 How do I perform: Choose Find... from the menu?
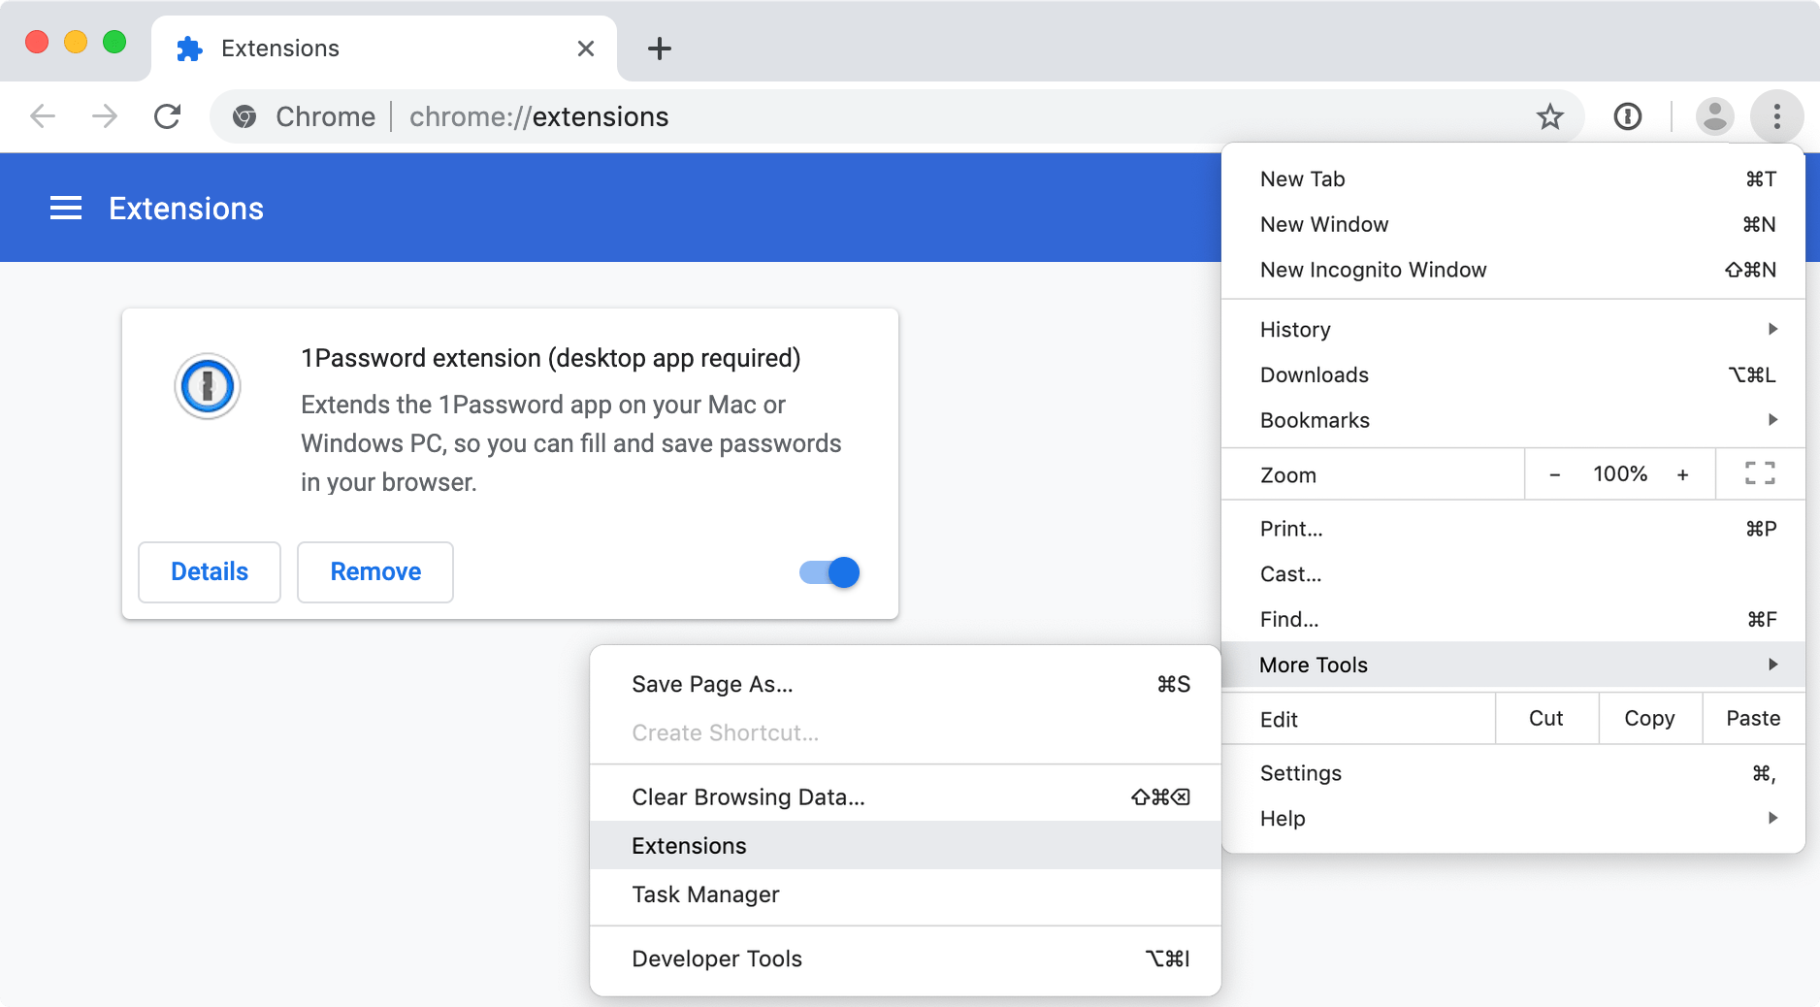click(x=1513, y=619)
